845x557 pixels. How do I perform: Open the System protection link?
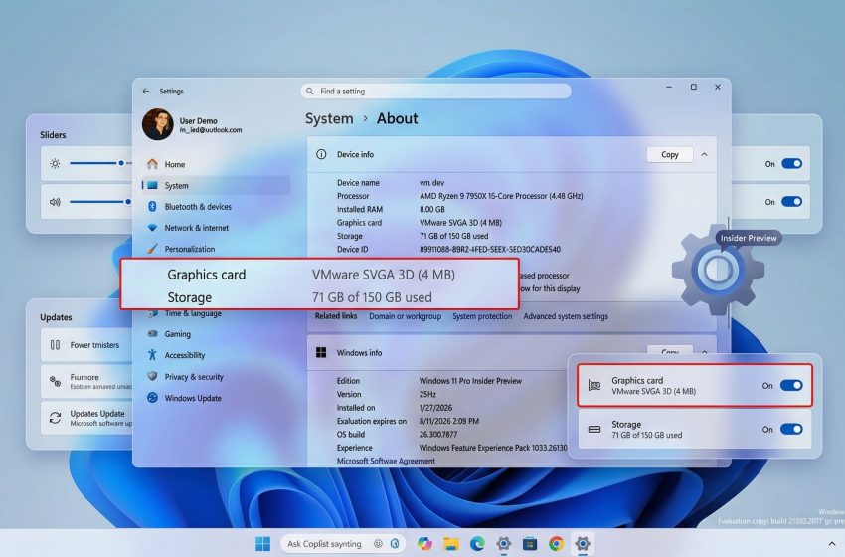point(482,316)
